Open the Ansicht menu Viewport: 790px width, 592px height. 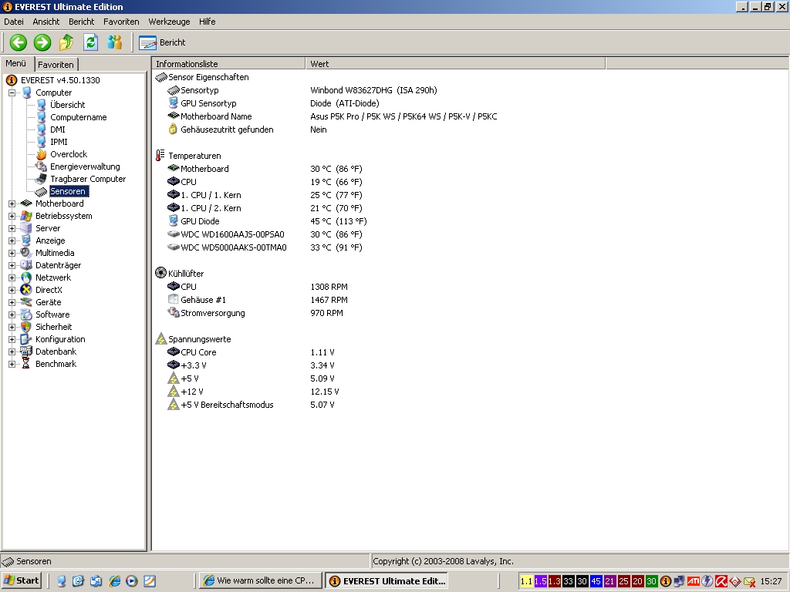pos(46,22)
